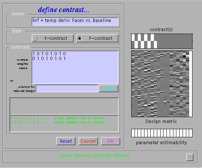Select the F-contrast radio button
The image size is (202, 168).
97,38
